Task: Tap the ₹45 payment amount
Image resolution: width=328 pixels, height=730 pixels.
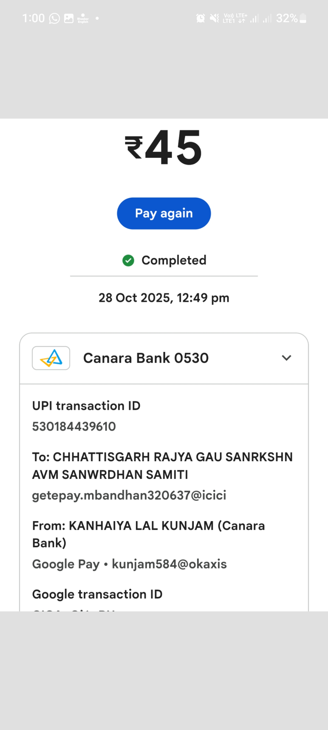Action: pos(164,148)
